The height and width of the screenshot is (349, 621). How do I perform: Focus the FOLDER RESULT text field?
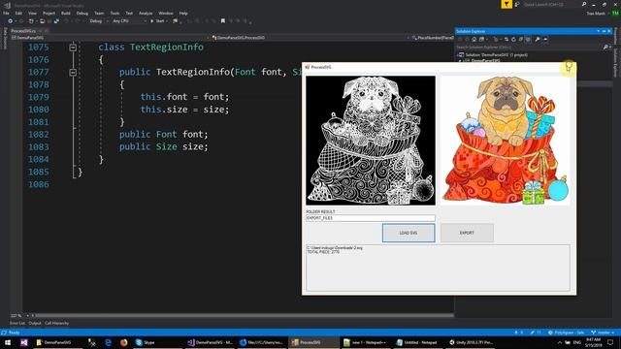(x=371, y=218)
